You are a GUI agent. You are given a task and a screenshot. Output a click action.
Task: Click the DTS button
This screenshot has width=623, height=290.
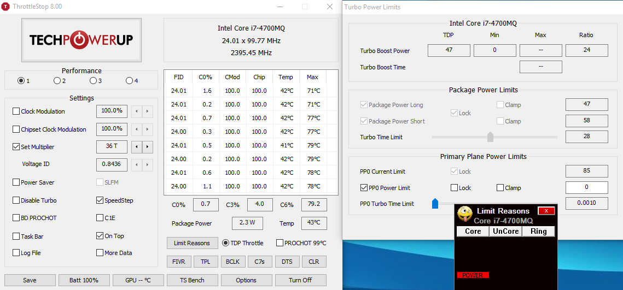[x=287, y=262]
